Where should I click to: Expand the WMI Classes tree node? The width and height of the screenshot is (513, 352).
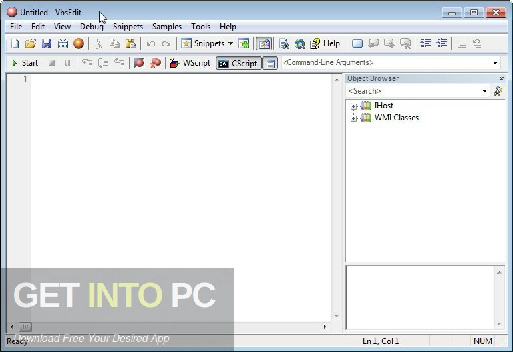click(353, 118)
